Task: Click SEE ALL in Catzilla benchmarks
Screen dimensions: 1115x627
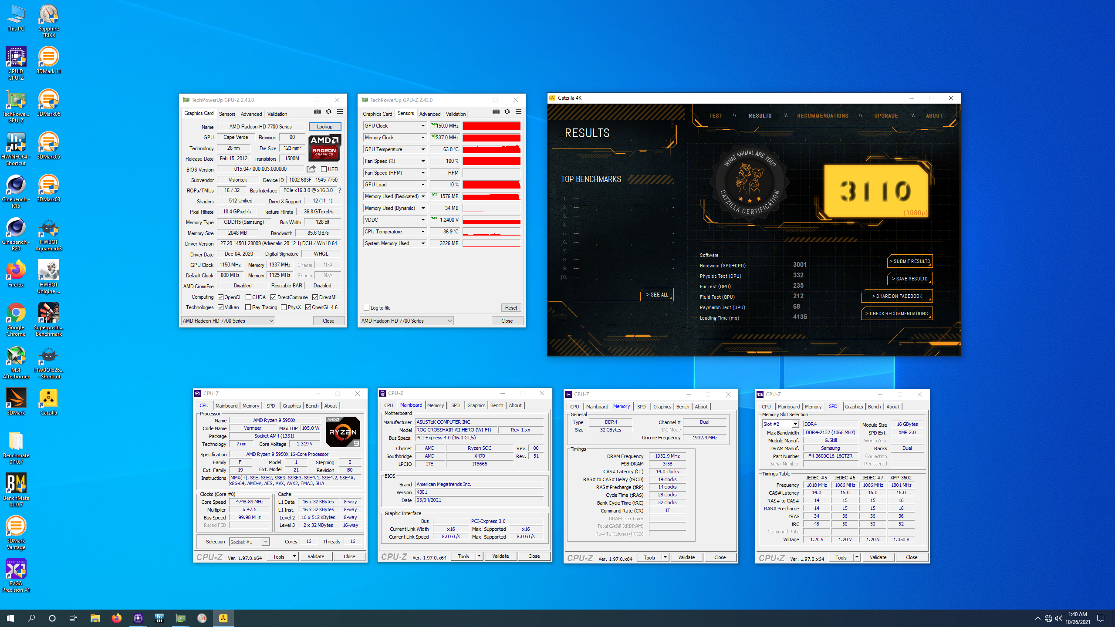Action: point(657,295)
